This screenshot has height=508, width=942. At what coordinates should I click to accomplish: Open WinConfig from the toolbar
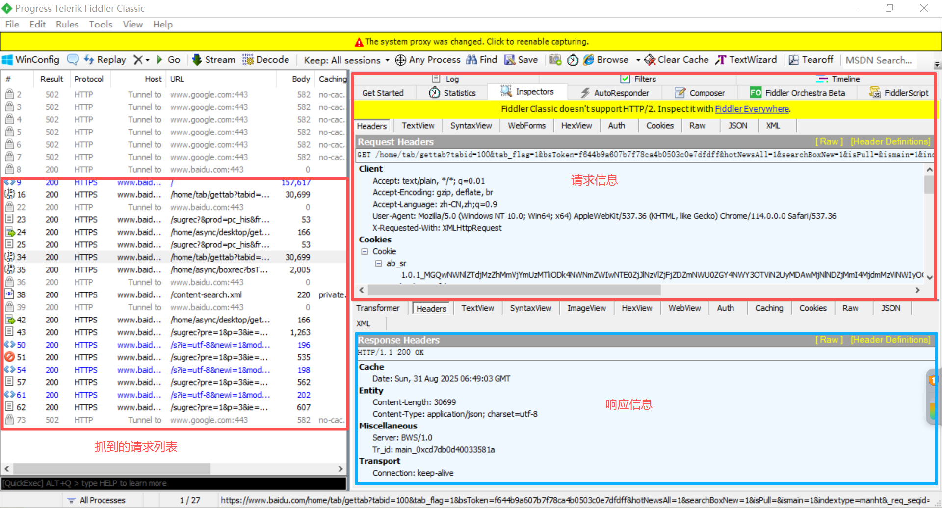point(31,60)
